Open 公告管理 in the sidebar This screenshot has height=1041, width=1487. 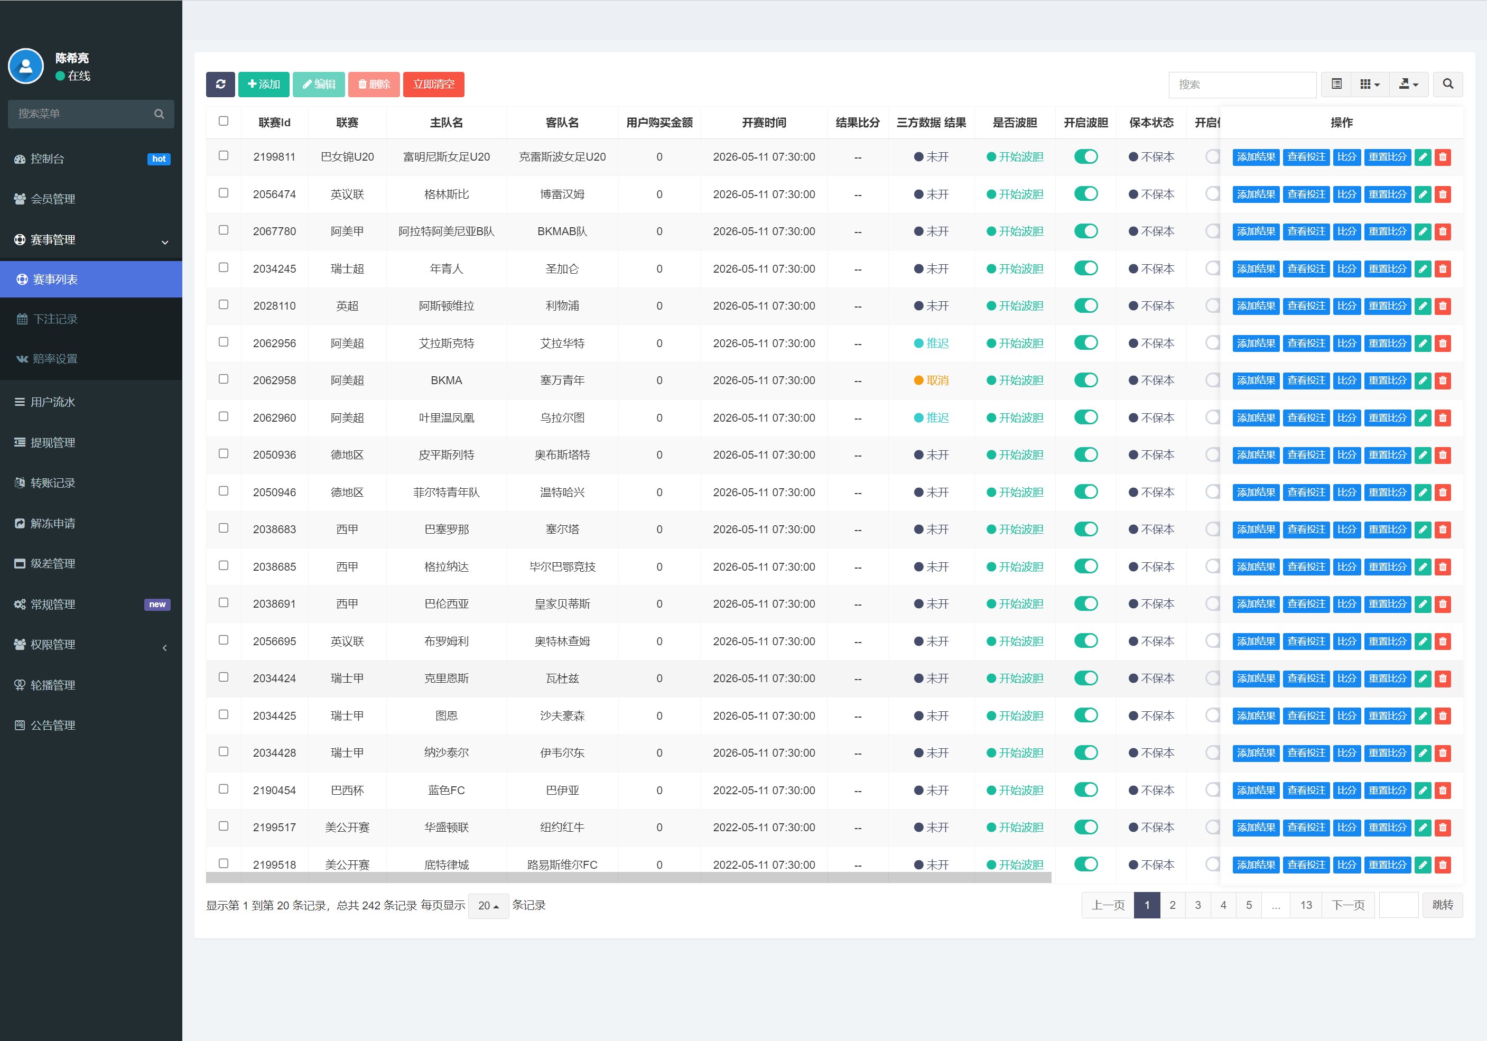(91, 726)
